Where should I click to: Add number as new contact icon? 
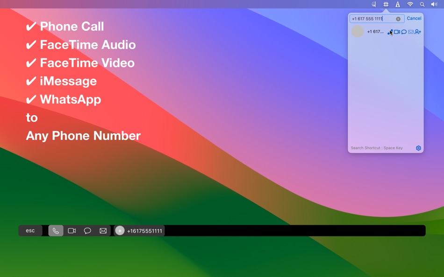click(x=418, y=32)
